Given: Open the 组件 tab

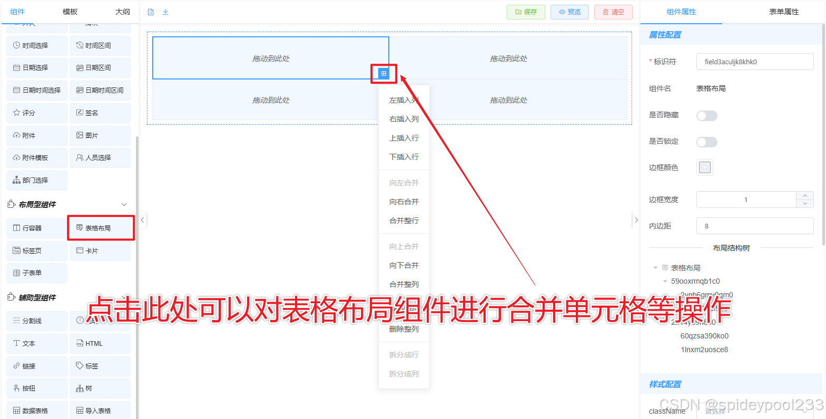Looking at the screenshot, I should point(17,12).
